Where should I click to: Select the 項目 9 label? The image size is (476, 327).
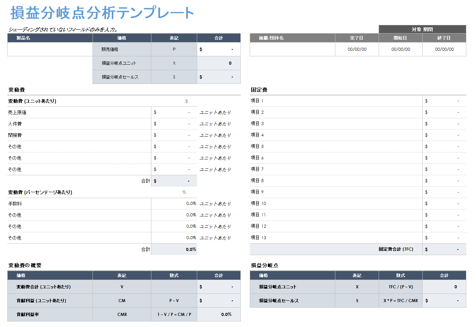[x=257, y=192]
